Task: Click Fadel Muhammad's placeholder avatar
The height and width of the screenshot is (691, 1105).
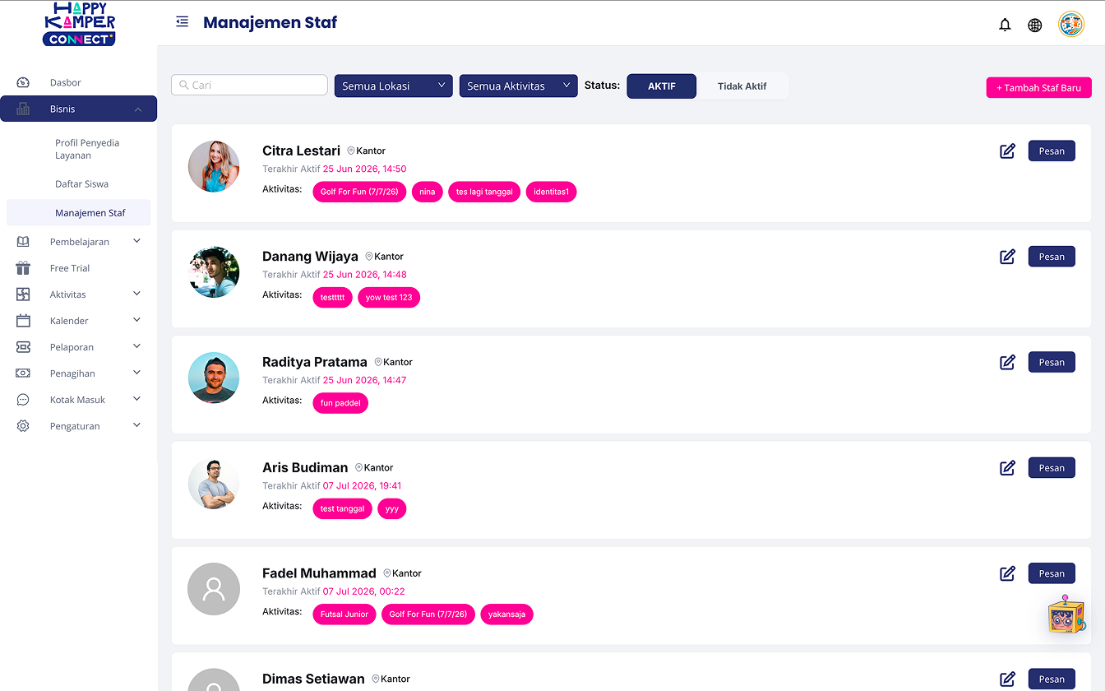Action: [214, 589]
